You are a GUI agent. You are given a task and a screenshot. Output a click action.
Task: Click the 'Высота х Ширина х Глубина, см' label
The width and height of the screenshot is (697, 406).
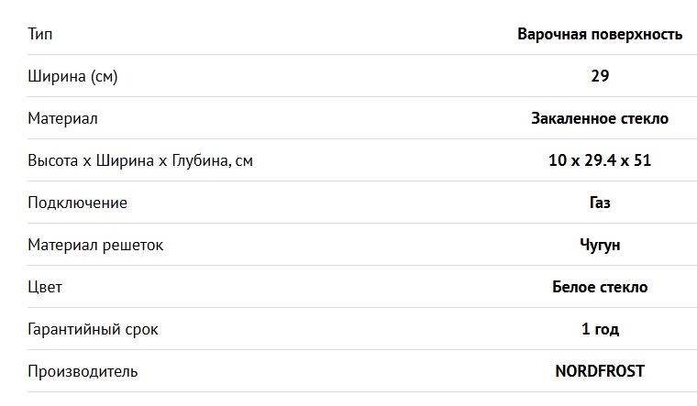[x=140, y=160]
